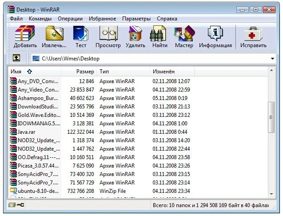Click the WinZip File type cell
The image size is (283, 216).
point(113,191)
